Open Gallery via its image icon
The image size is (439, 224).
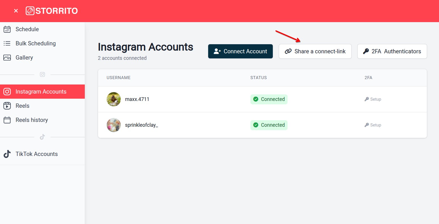7,58
